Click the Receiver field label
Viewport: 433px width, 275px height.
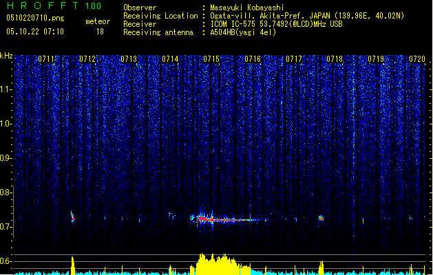140,24
